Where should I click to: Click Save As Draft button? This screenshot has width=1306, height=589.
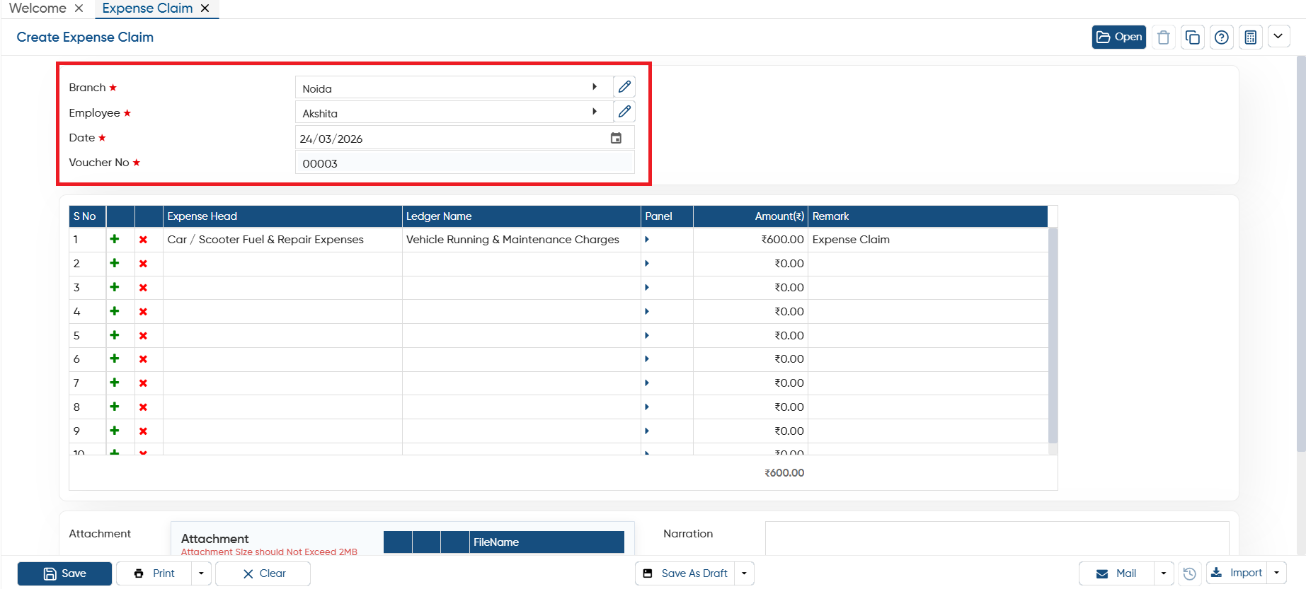(685, 573)
